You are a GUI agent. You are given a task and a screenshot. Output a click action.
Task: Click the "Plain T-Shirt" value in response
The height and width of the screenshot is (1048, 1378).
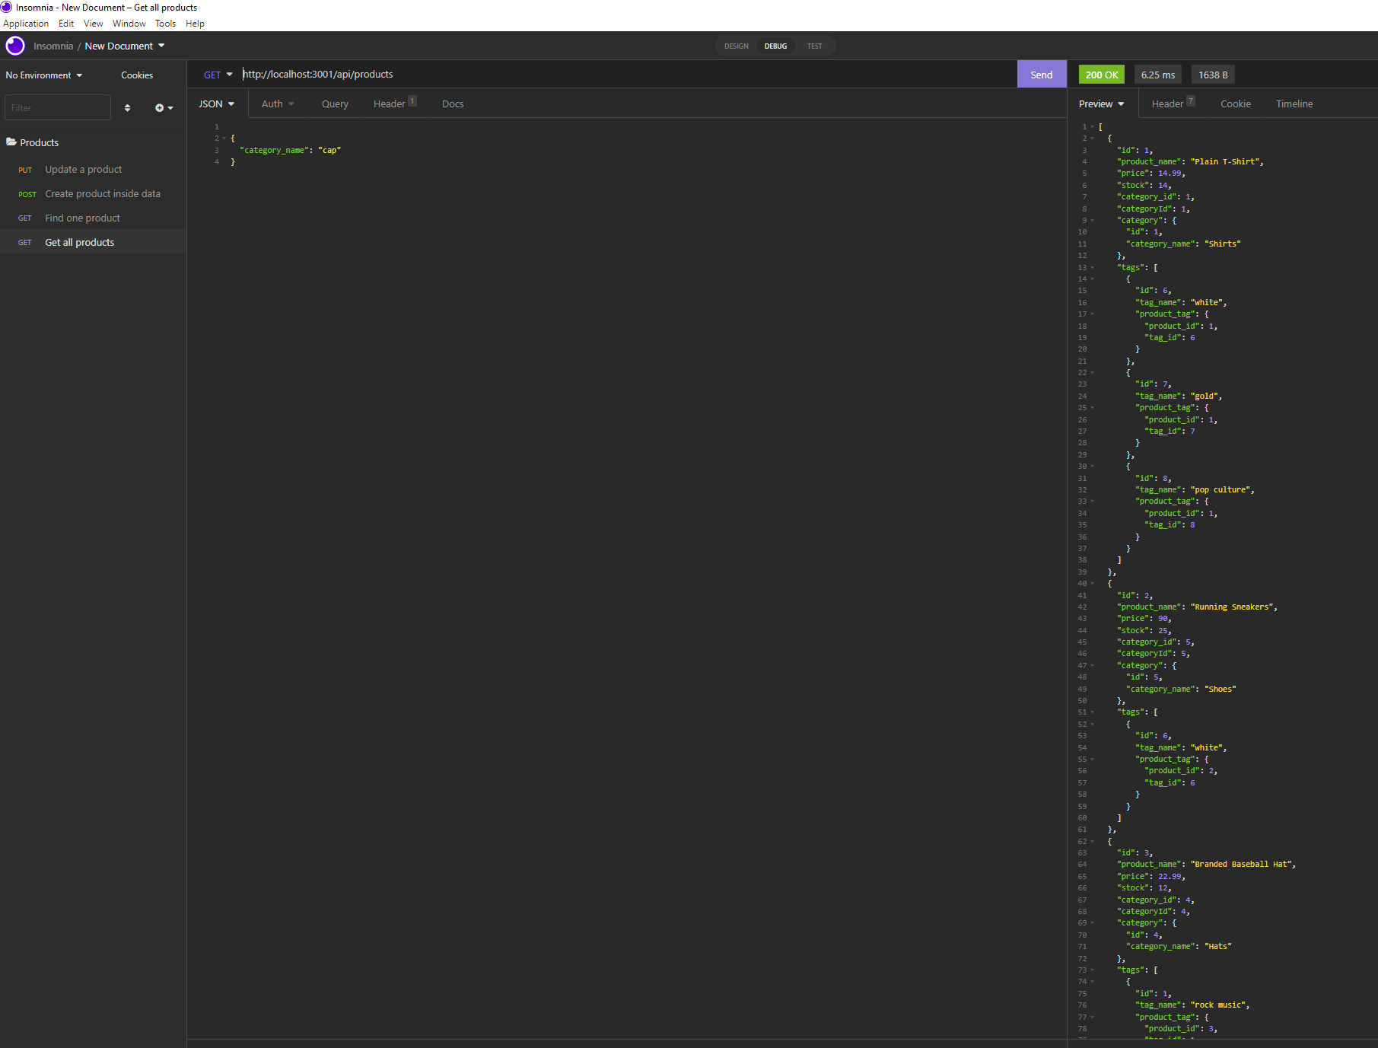coord(1227,162)
